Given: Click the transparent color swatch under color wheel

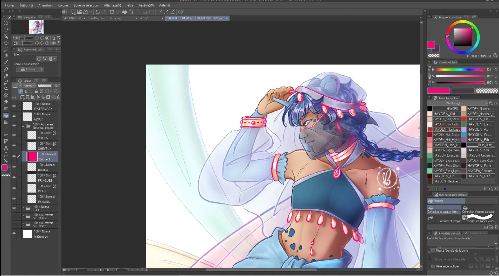Looking at the screenshot, I should pyautogui.click(x=433, y=55).
